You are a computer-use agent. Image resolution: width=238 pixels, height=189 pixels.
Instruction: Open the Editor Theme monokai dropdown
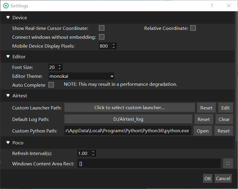click(x=81, y=76)
